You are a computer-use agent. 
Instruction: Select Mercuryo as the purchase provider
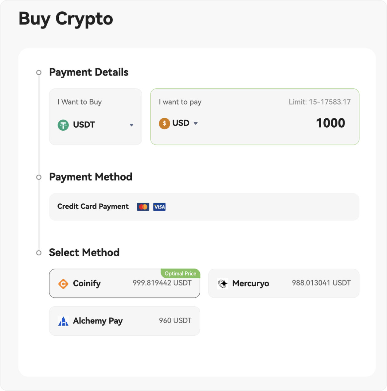283,284
